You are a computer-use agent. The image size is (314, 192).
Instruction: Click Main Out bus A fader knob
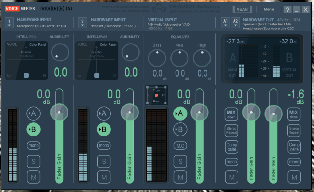(x=251, y=112)
